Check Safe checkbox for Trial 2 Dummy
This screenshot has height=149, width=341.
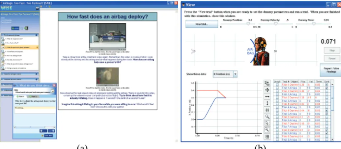[327, 91]
